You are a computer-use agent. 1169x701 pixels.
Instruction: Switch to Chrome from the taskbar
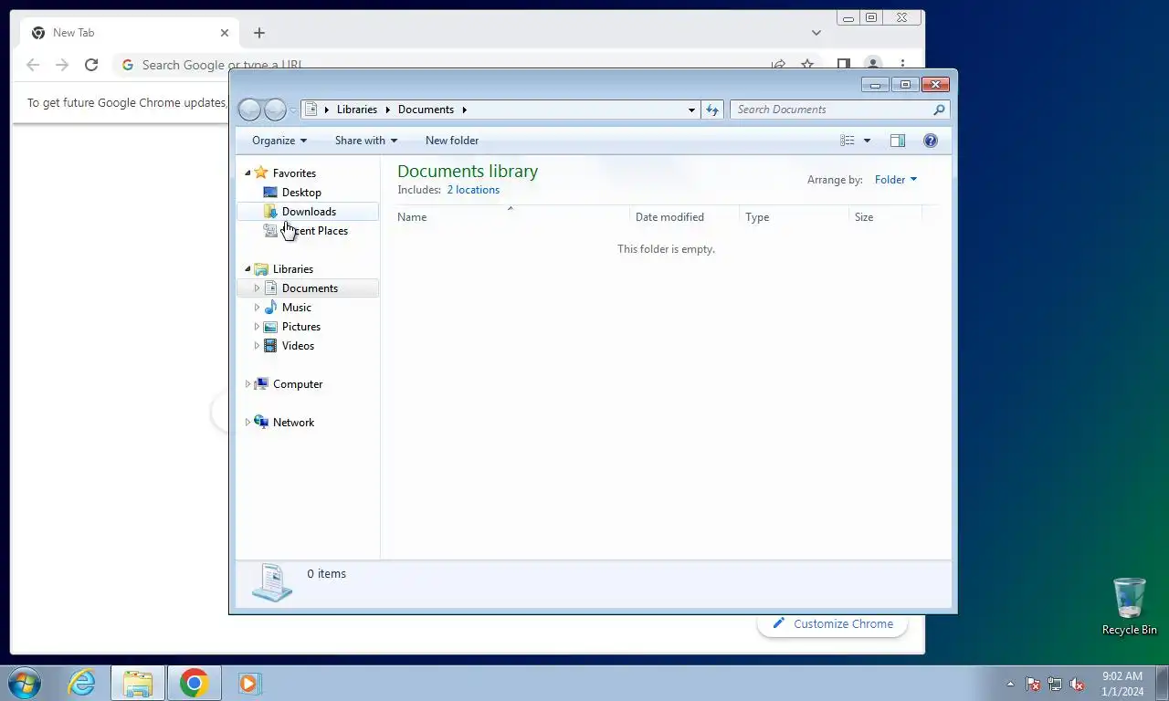click(x=194, y=683)
